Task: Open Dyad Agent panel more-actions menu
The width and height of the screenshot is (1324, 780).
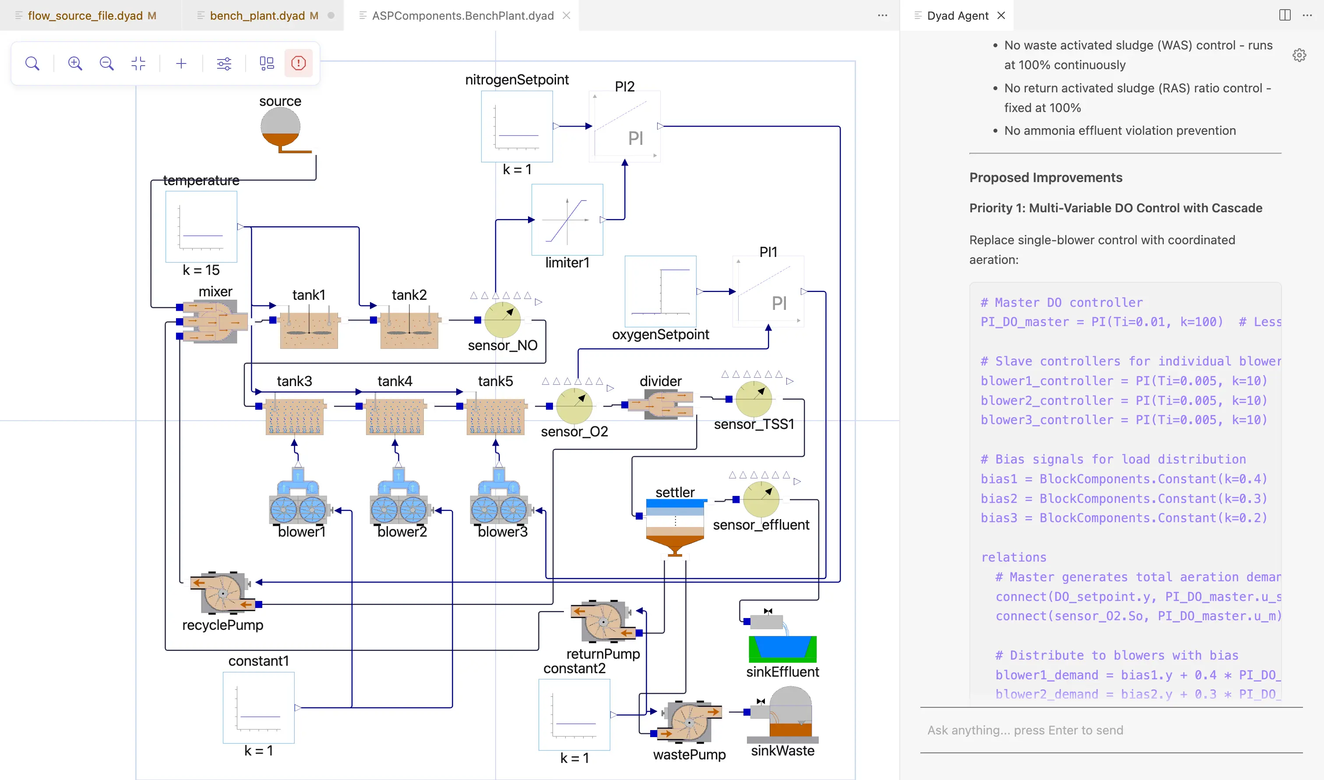Action: [x=1307, y=16]
